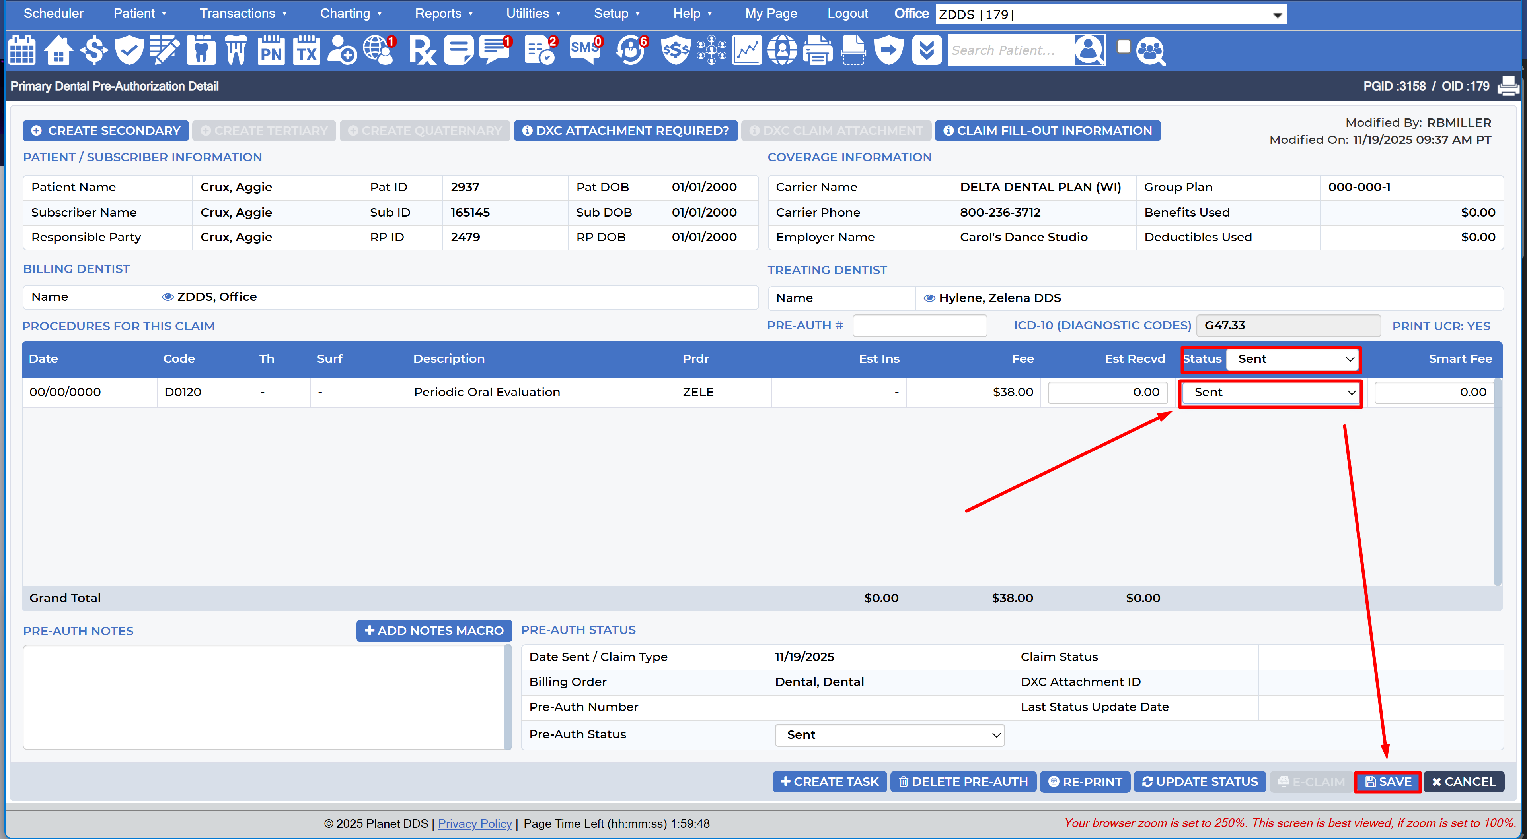This screenshot has width=1527, height=839.
Task: Click the add patient icon
Action: [x=342, y=50]
